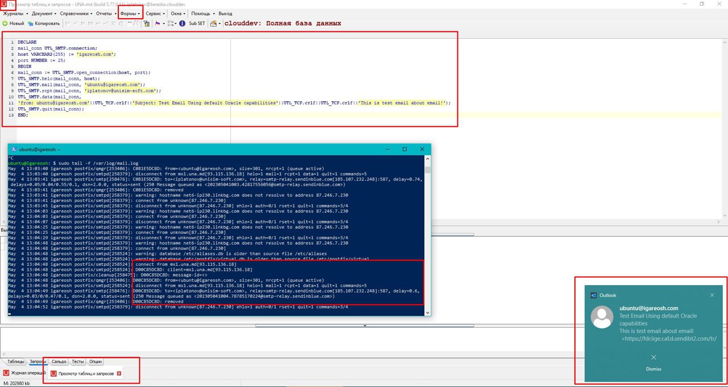728x387 pixels.
Task: Click the table export icon in toolbar
Action: (213, 23)
